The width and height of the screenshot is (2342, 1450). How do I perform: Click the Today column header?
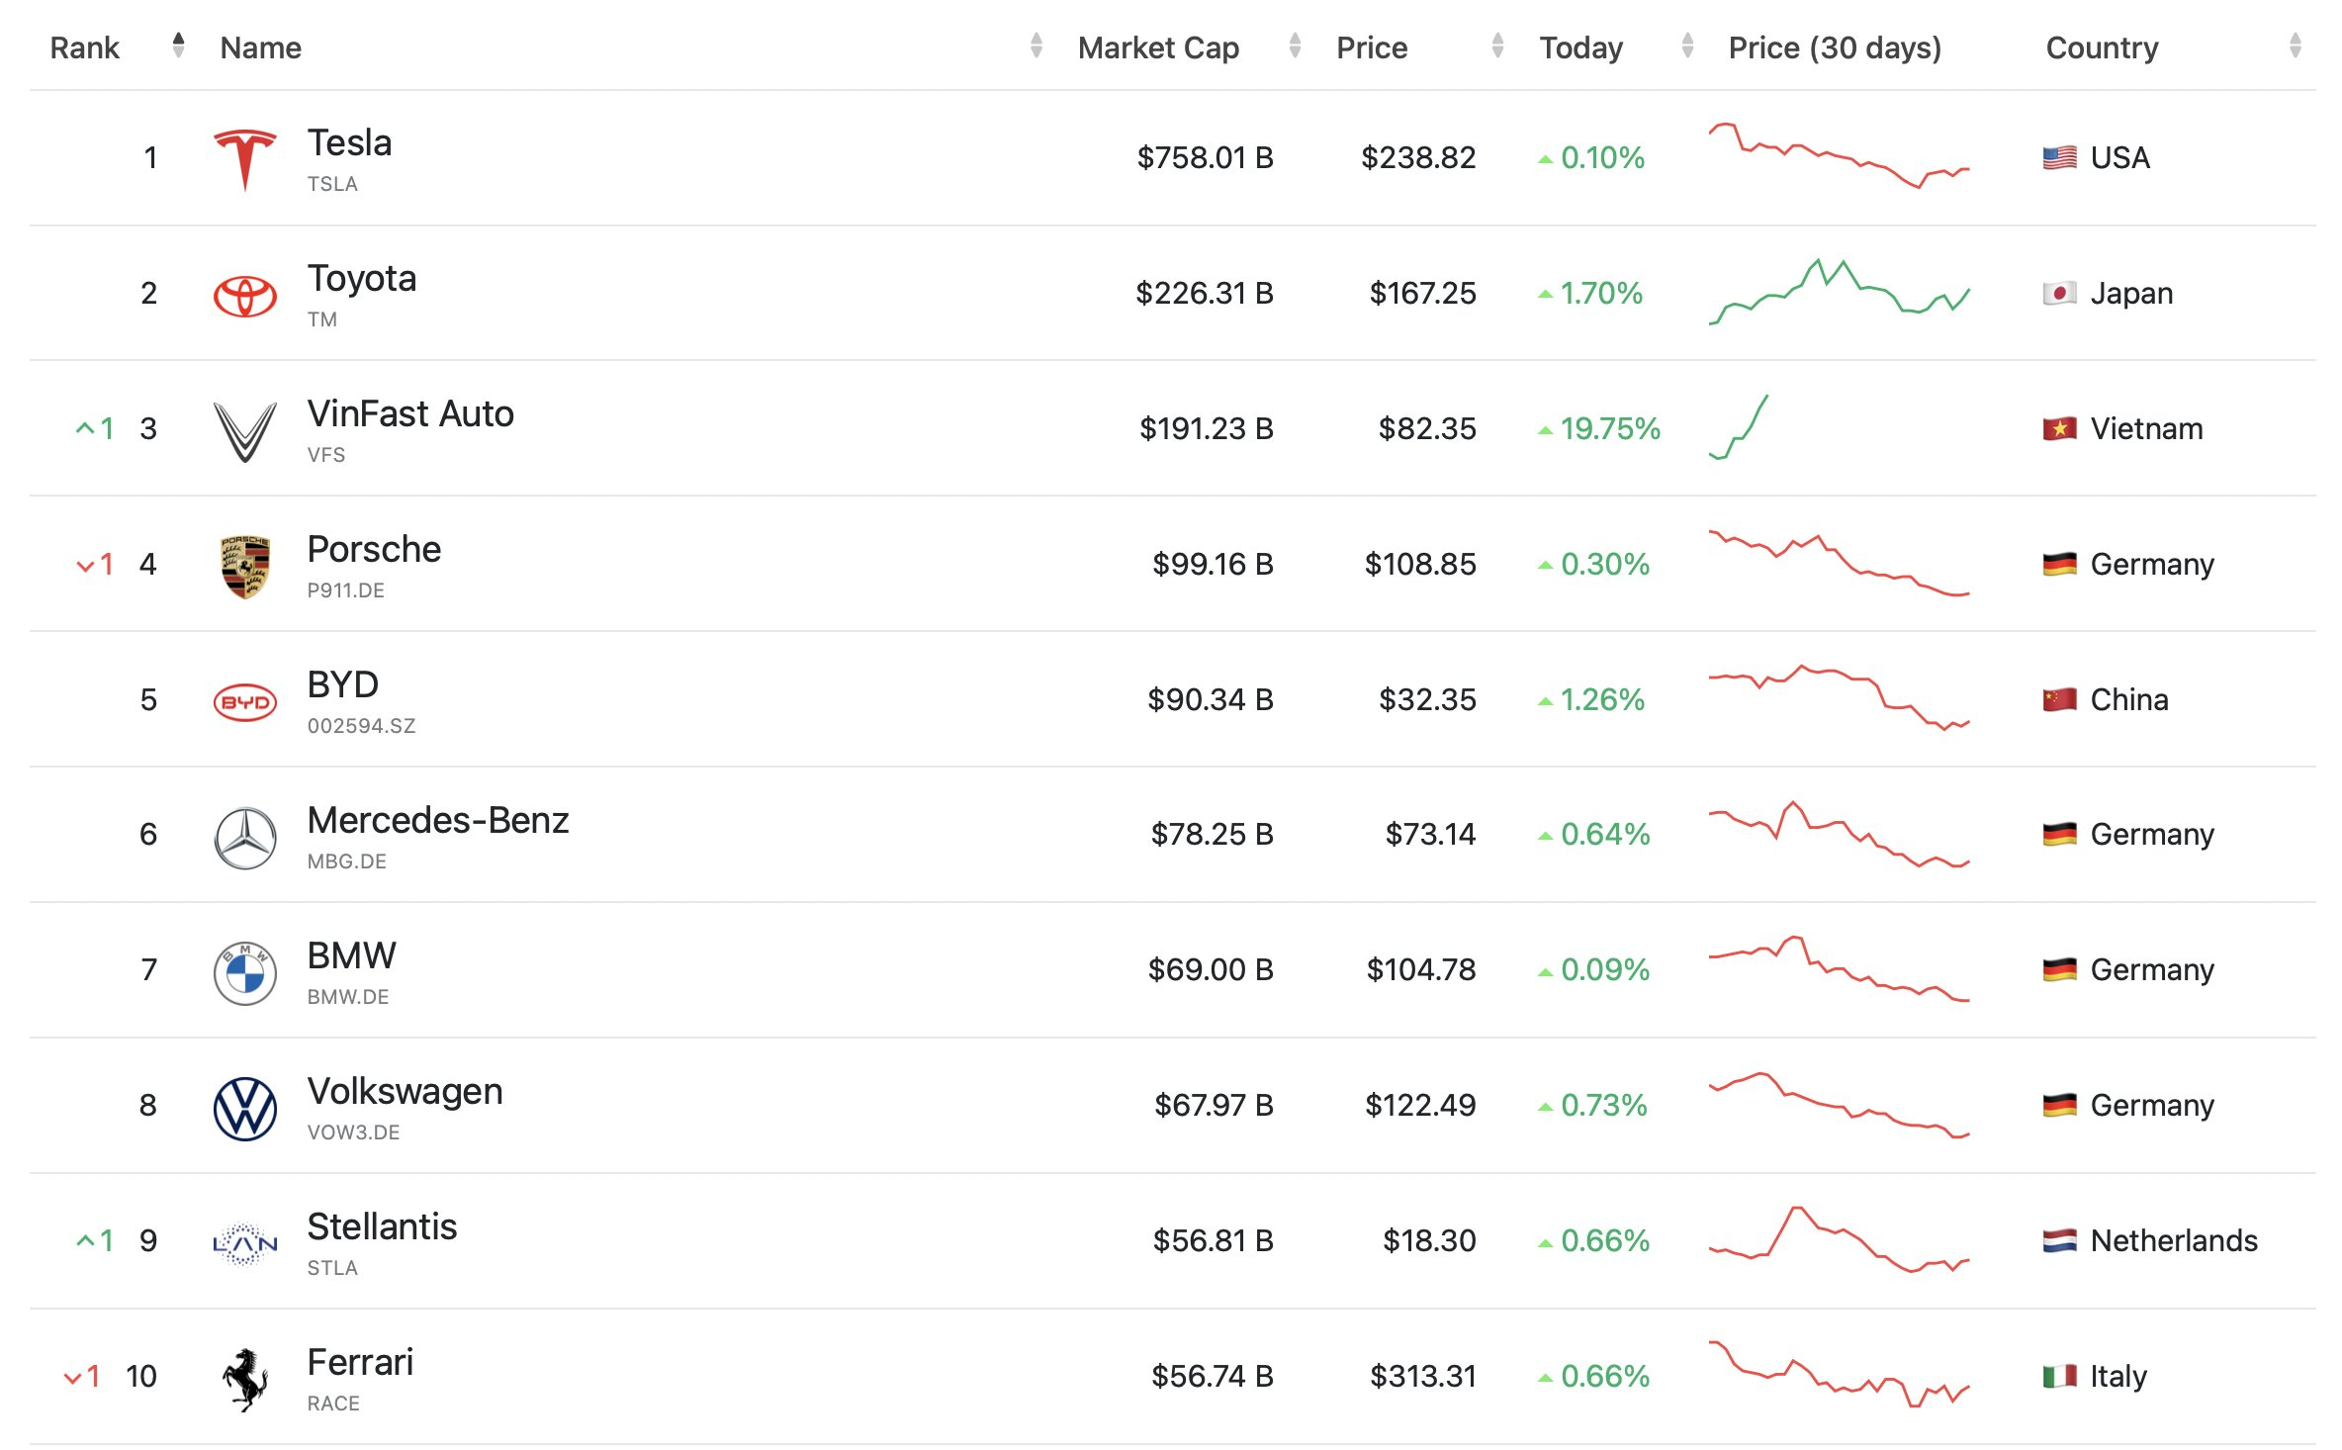tap(1580, 47)
